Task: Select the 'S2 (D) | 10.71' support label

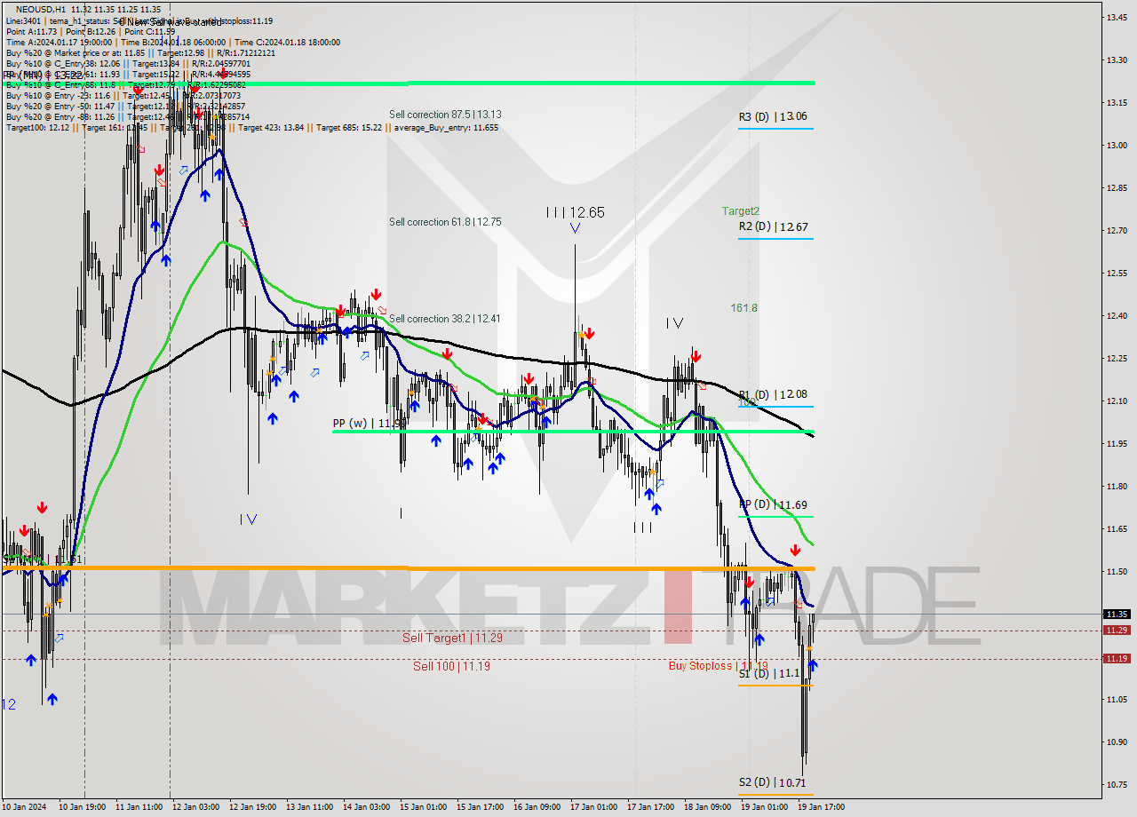Action: pyautogui.click(x=773, y=782)
